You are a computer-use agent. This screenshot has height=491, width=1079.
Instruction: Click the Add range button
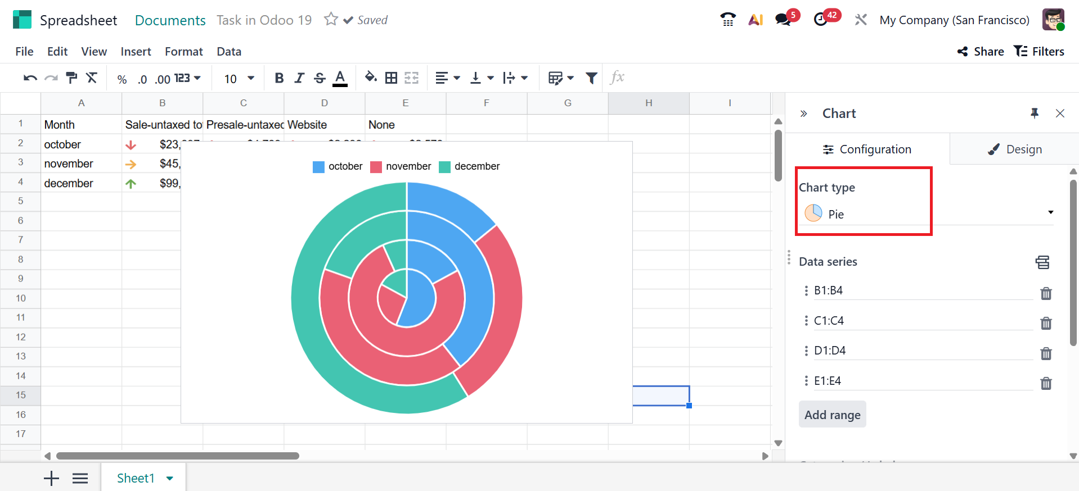[x=833, y=415]
